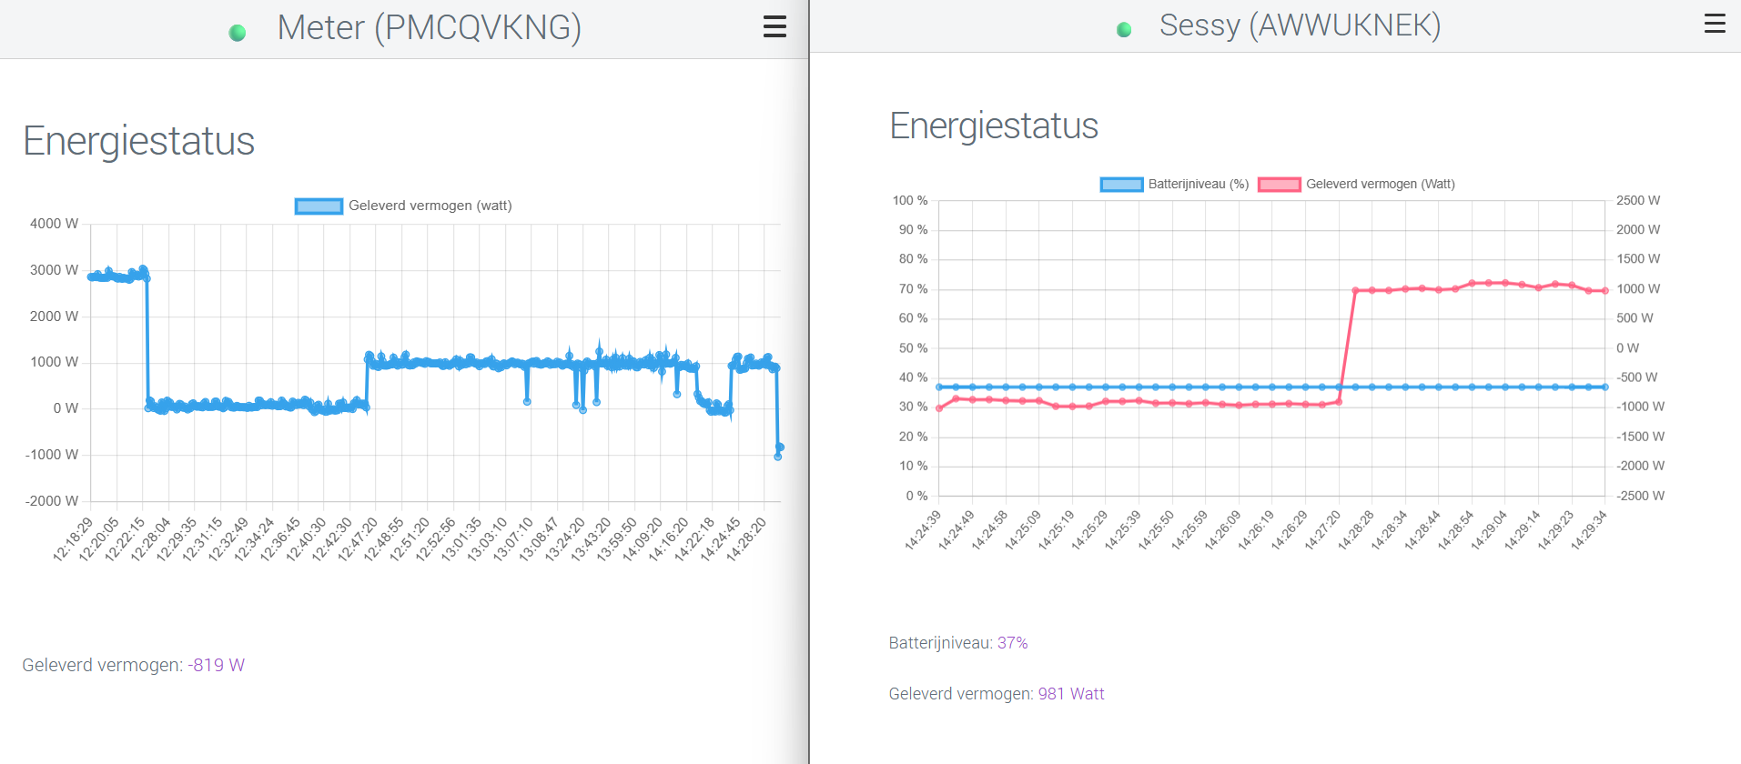Click the Sessy (AWWUKNEK) title
The height and width of the screenshot is (764, 1741).
(x=1300, y=25)
